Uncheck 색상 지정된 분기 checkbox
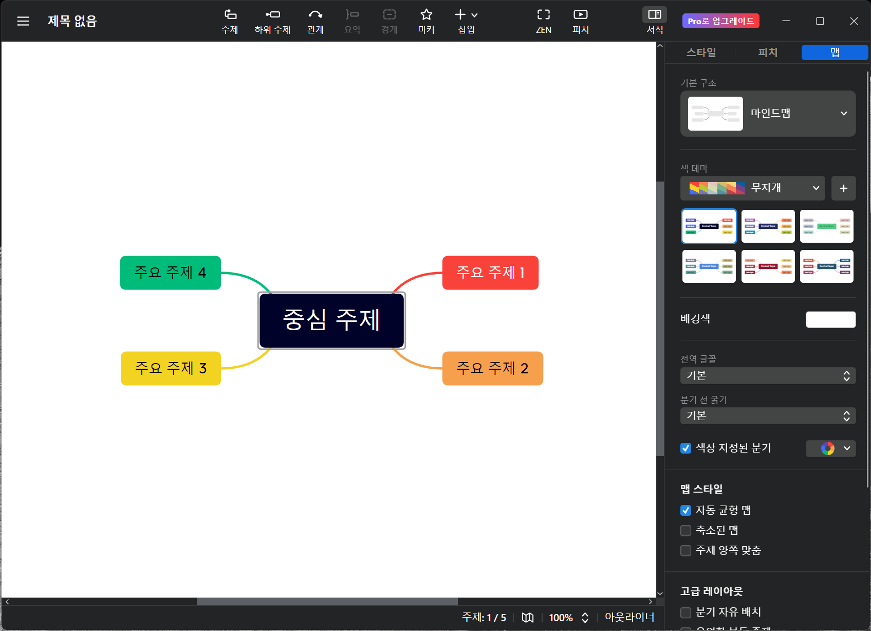The height and width of the screenshot is (631, 871). (x=685, y=448)
